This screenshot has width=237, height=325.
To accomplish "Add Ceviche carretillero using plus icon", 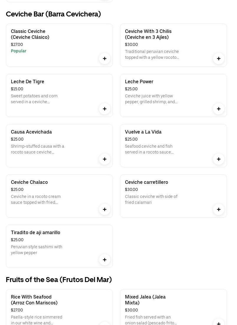I will [219, 209].
